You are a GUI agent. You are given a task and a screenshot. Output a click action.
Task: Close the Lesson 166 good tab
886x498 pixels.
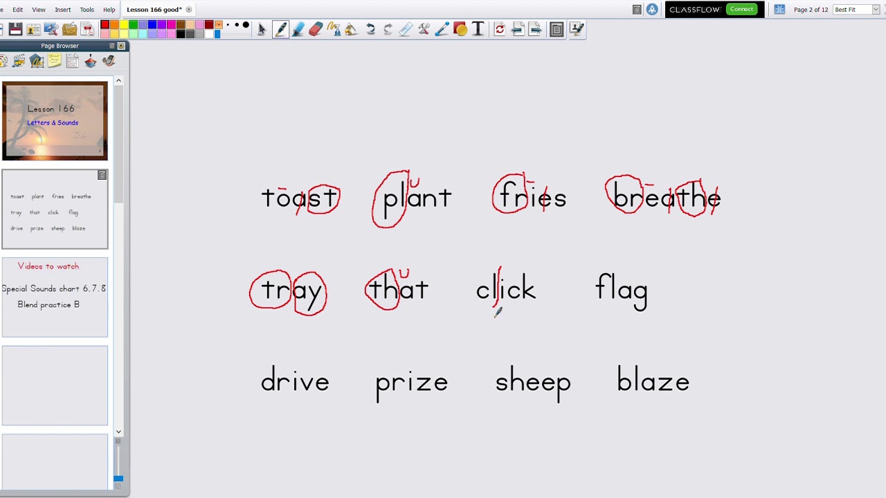coord(189,10)
